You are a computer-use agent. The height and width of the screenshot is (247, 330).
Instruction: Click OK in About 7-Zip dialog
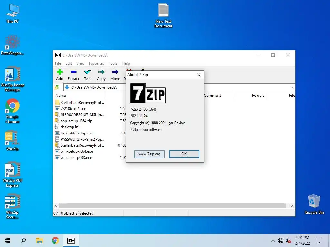pyautogui.click(x=184, y=154)
